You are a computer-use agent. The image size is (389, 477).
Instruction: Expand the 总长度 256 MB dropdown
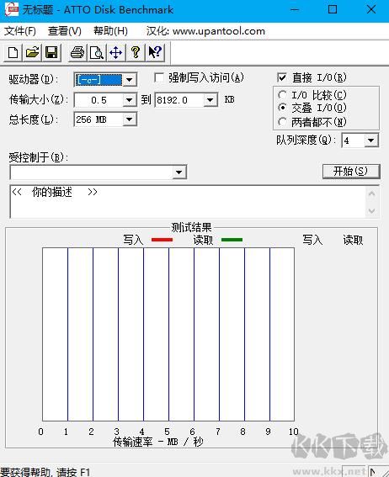pyautogui.click(x=130, y=119)
